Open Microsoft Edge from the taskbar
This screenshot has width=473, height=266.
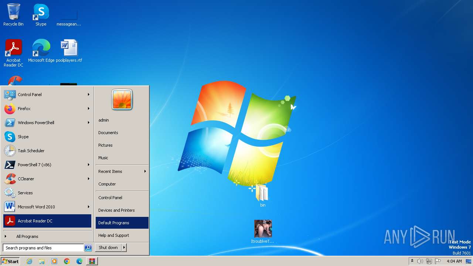(79, 261)
